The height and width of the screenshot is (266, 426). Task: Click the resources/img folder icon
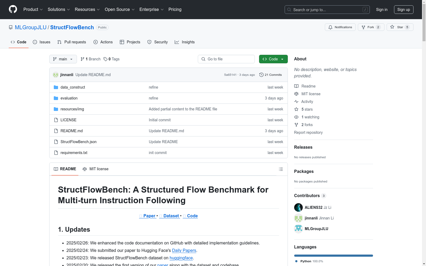pos(56,109)
